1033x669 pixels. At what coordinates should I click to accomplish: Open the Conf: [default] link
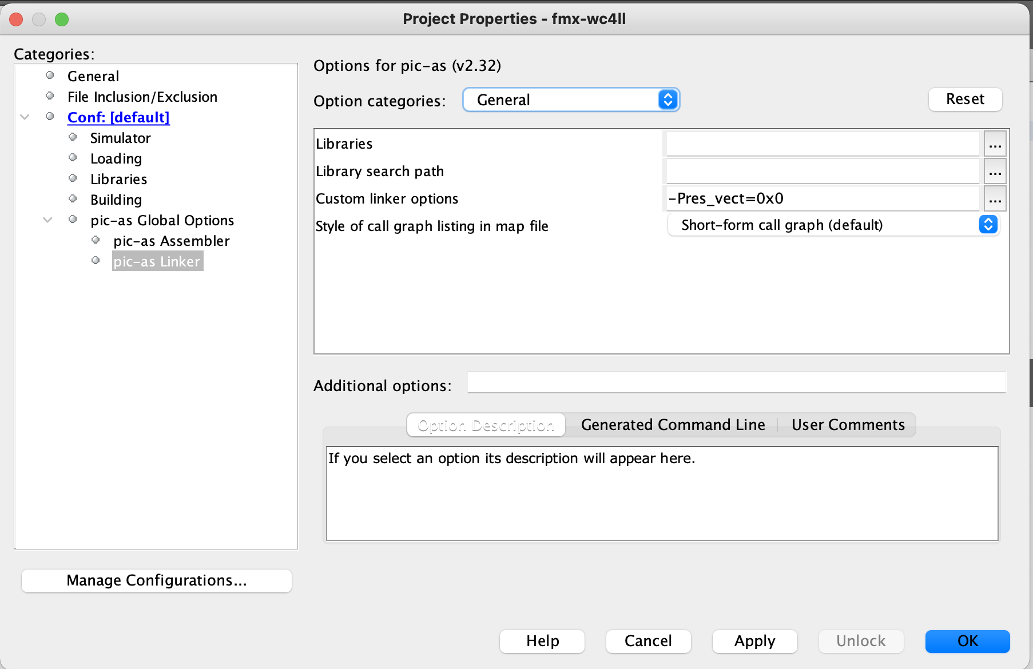pos(118,117)
